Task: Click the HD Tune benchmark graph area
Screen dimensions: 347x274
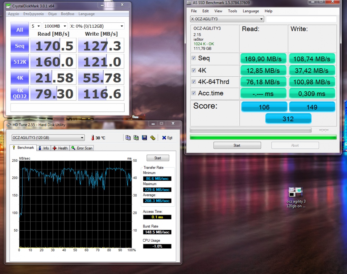Action: 76,204
